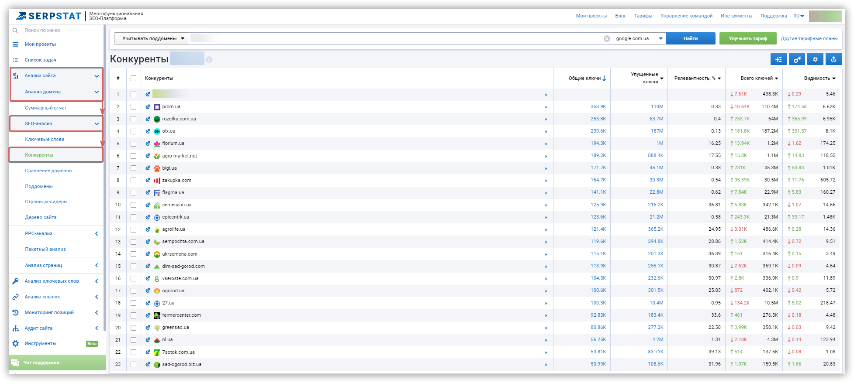Open Мои проекты in top navigation

click(x=591, y=16)
